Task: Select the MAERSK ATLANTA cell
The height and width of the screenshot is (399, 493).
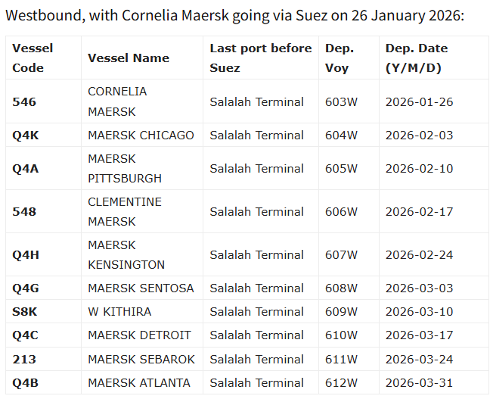Action: [x=139, y=382]
